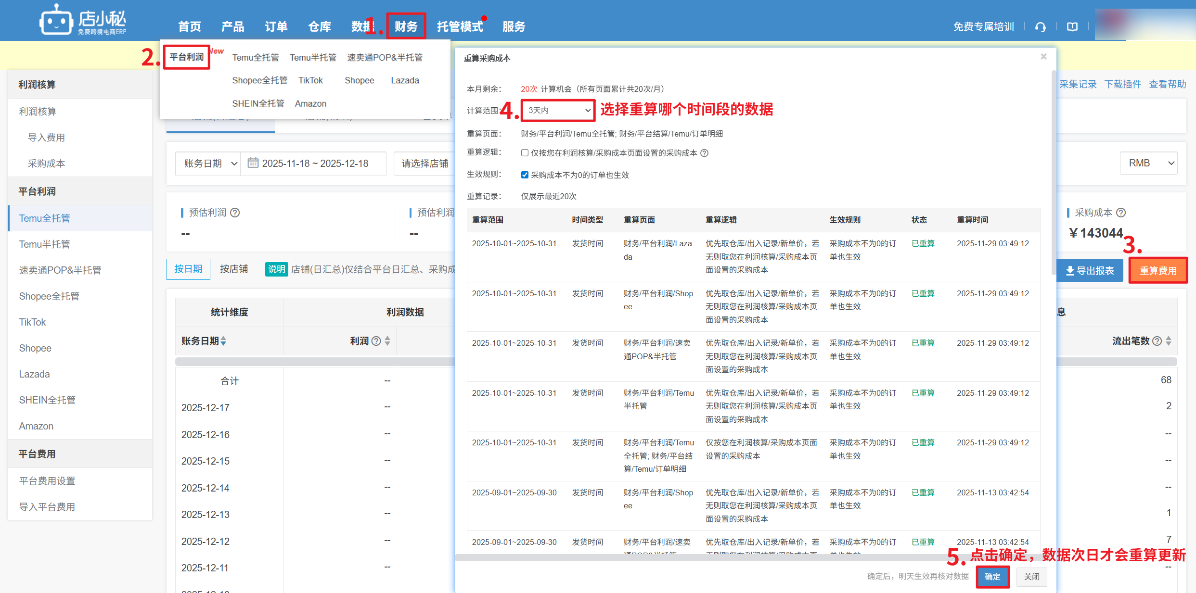1196x593 pixels.
Task: Check 仅按您在利润核算/采购成本页面设置 checkbox
Action: point(525,153)
